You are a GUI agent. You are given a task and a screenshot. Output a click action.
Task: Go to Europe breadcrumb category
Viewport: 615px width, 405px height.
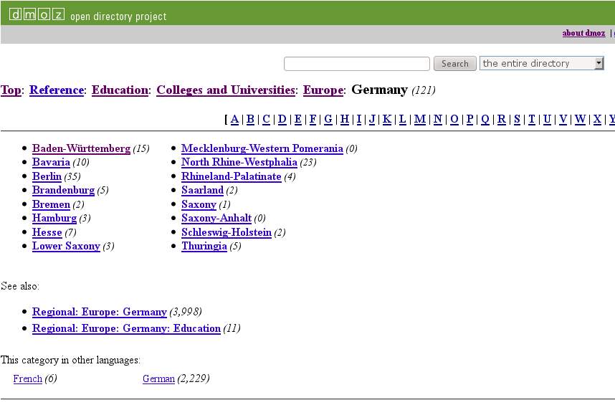(x=323, y=90)
